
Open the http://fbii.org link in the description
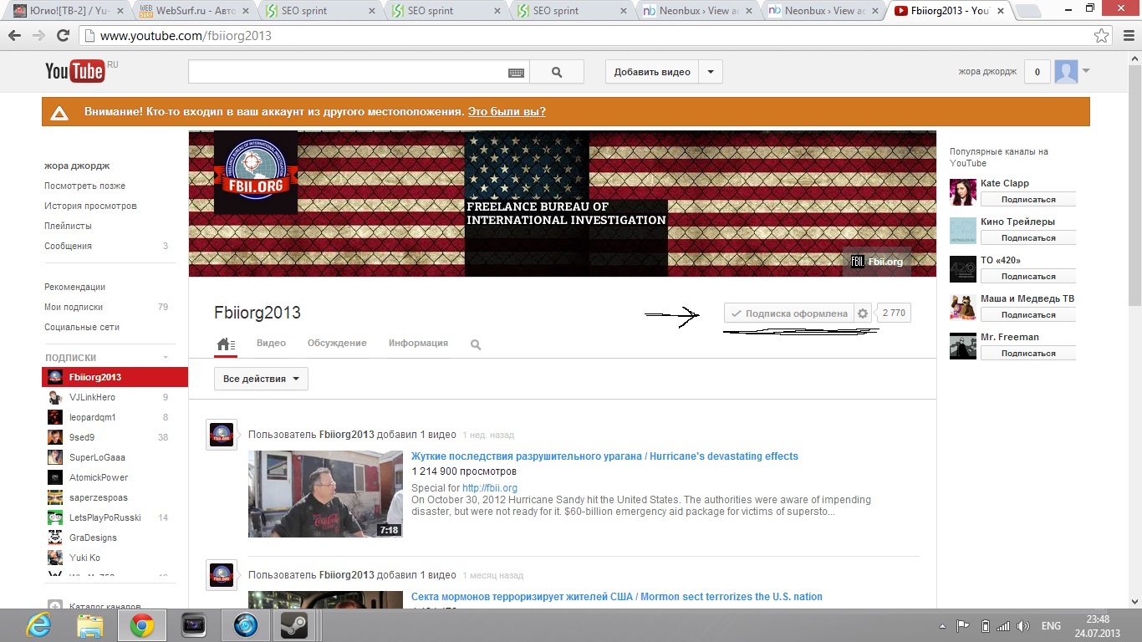[x=490, y=488]
